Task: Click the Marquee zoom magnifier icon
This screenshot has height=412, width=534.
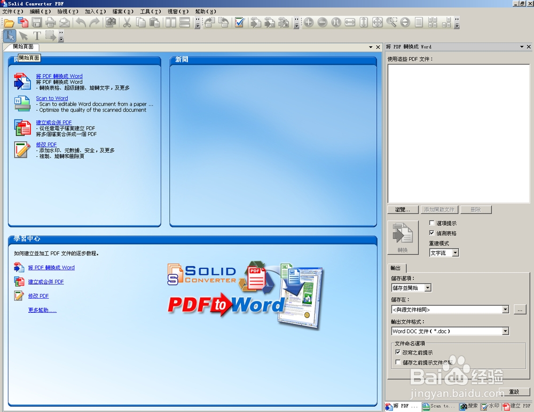Action: 391,23
